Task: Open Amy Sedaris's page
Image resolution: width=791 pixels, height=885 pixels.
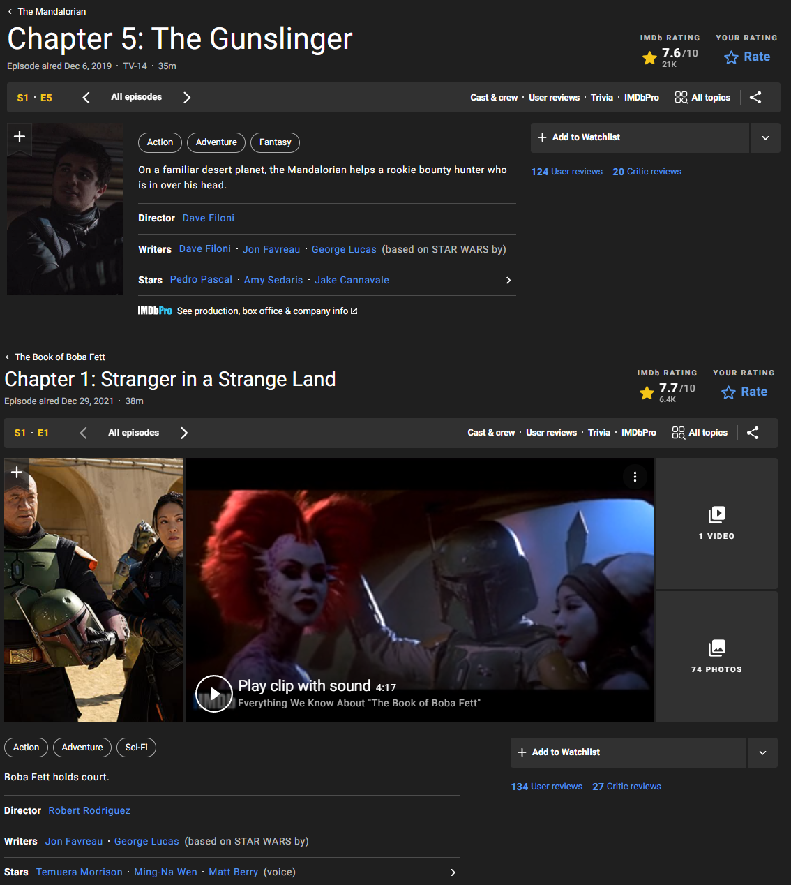Action: [273, 280]
